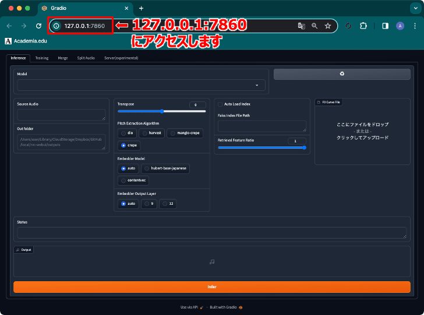Select dio pitch extraction algorithm
Screen dimensions: 424x315
127,133
